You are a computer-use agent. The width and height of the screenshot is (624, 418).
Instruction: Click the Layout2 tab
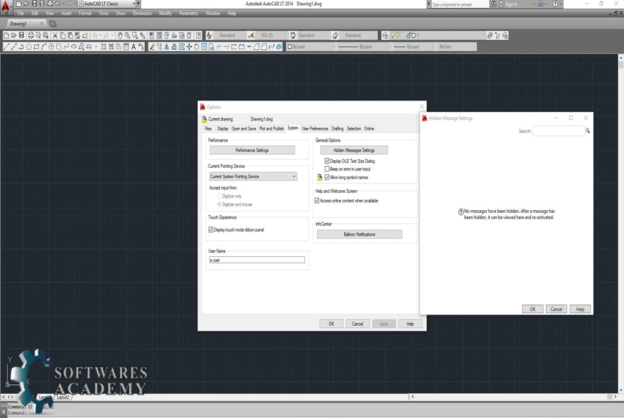[62, 397]
